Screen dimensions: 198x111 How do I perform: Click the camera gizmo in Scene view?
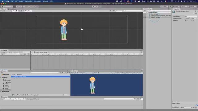tap(82, 29)
